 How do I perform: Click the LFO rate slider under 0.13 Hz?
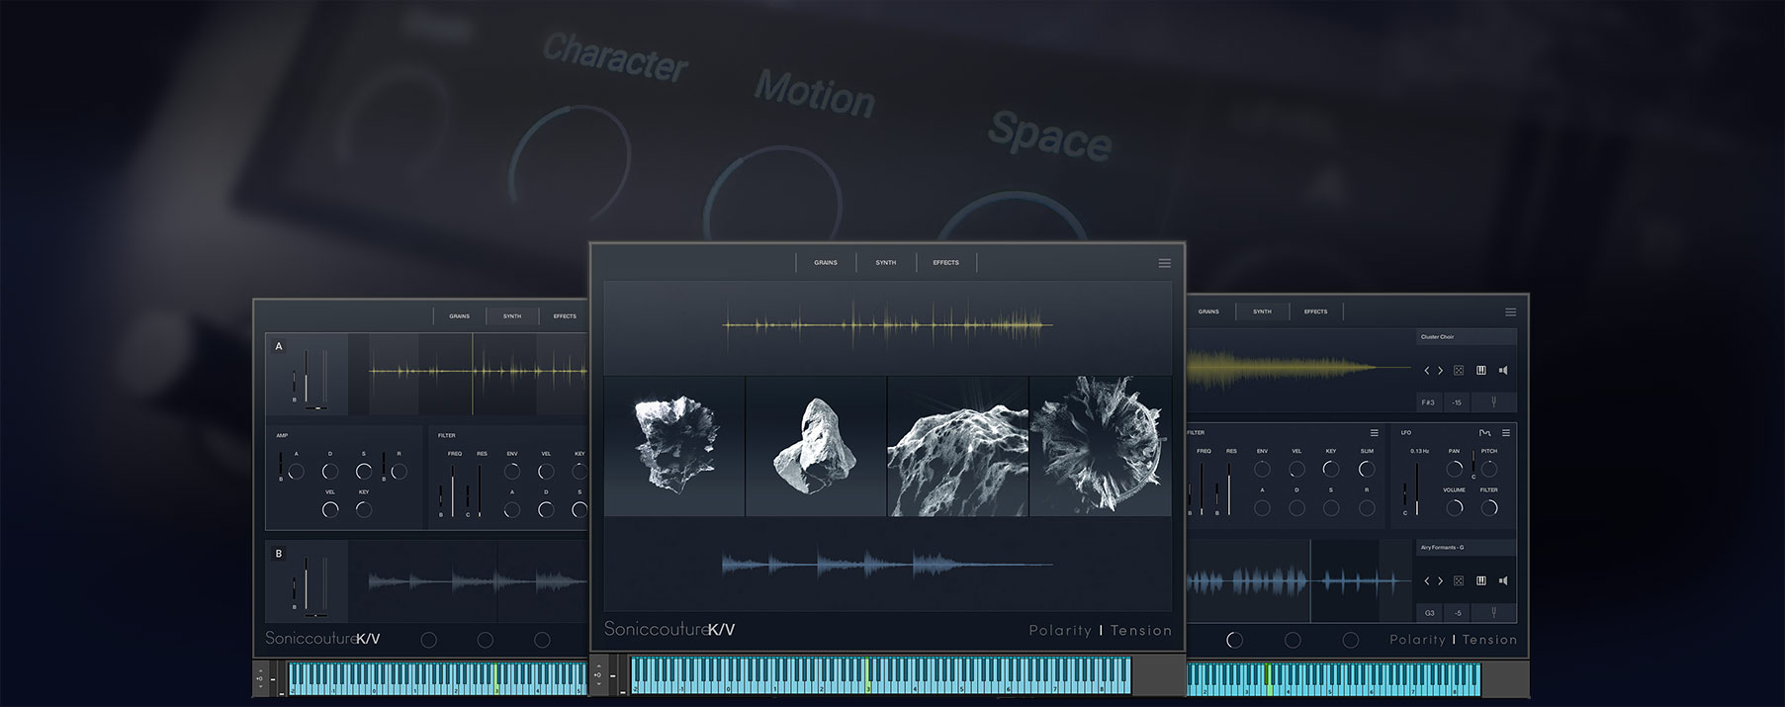[1417, 488]
